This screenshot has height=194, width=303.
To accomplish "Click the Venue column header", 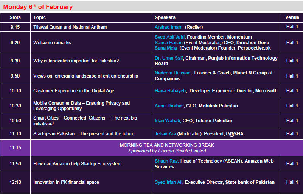I will 292,17.
